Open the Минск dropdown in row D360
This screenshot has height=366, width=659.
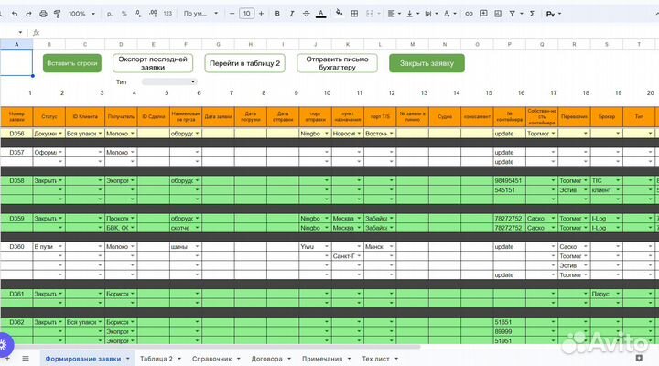391,247
